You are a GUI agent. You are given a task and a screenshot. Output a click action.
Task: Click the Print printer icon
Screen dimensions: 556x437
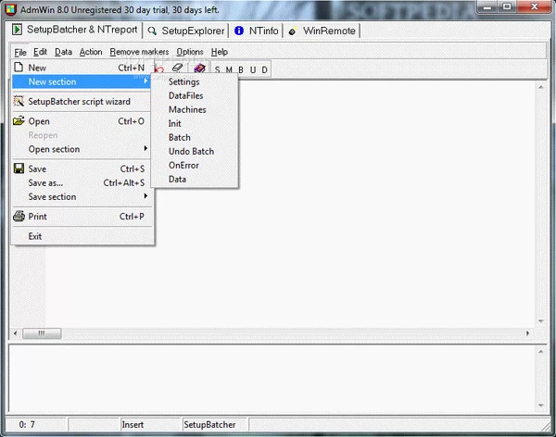pos(19,217)
